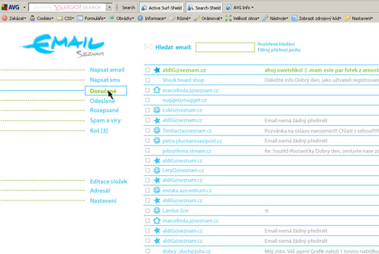
Task: Go to the Spam a viry folder
Action: coord(105,120)
